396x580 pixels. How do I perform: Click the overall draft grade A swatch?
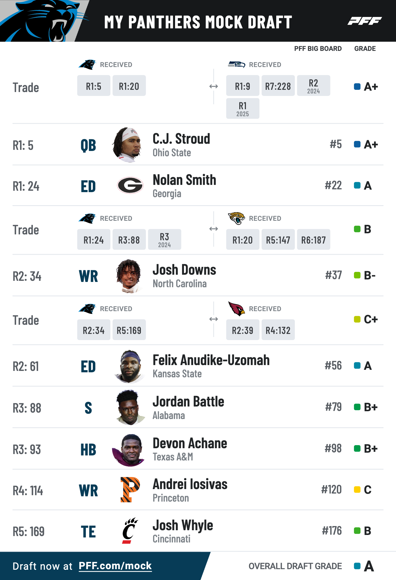357,566
